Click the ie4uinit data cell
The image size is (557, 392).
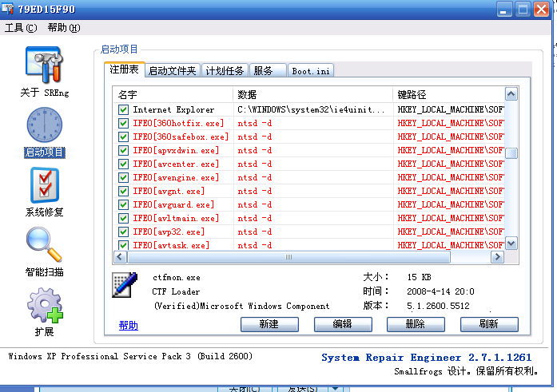point(311,109)
